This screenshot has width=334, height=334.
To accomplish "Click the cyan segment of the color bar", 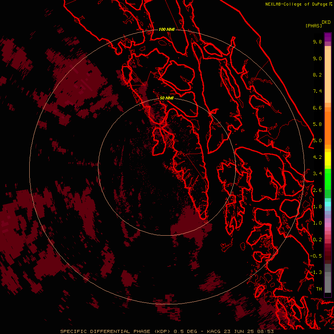I will coord(328,204).
